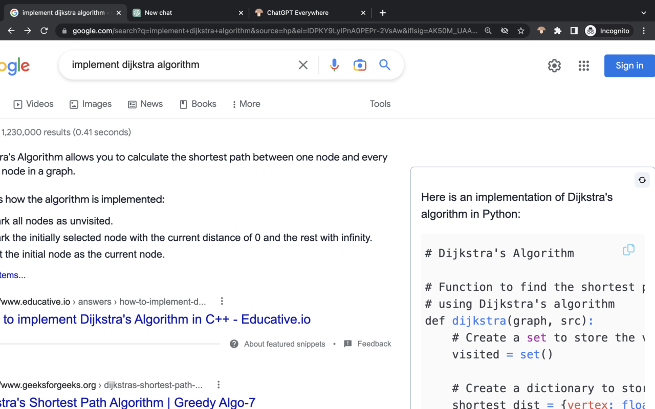This screenshot has height=409, width=655.
Task: Open Google quick settings gear
Action: pyautogui.click(x=554, y=65)
